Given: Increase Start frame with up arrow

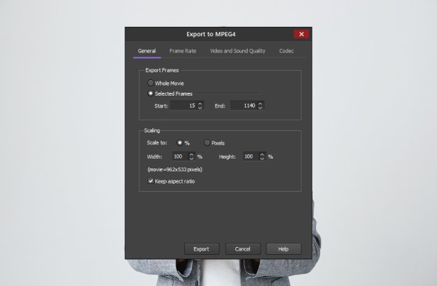Looking at the screenshot, I should 200,103.
